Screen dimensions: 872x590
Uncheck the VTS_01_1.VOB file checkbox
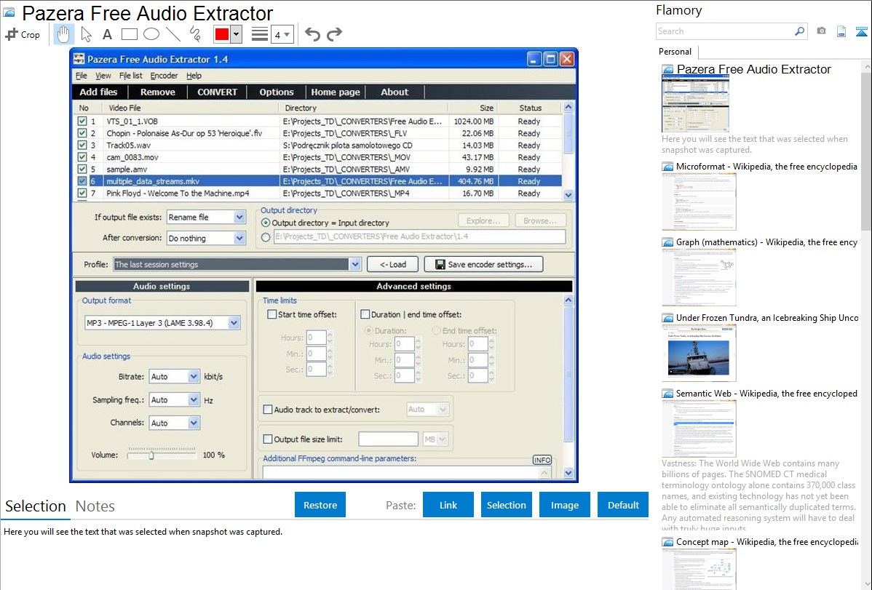click(82, 121)
